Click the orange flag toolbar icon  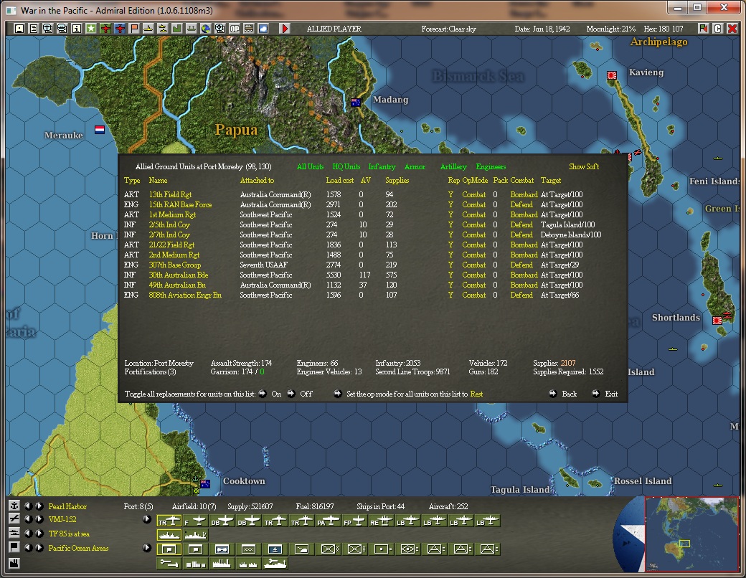(x=133, y=29)
